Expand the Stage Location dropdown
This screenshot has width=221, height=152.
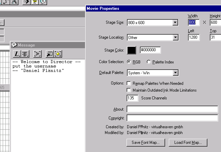176,37
